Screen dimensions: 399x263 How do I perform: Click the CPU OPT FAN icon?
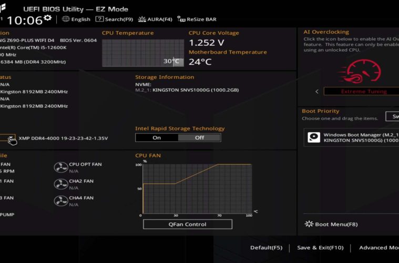[x=61, y=167]
